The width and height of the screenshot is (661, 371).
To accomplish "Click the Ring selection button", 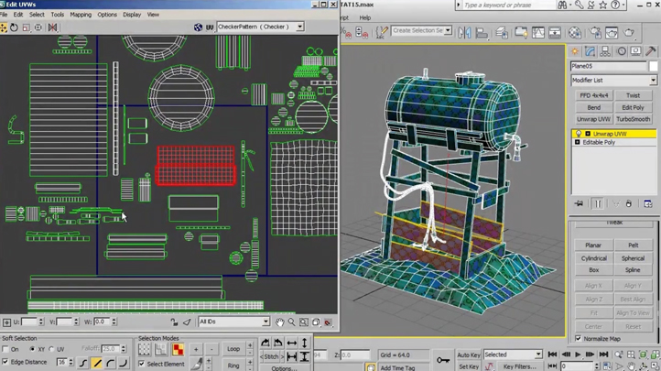I will coord(233,366).
